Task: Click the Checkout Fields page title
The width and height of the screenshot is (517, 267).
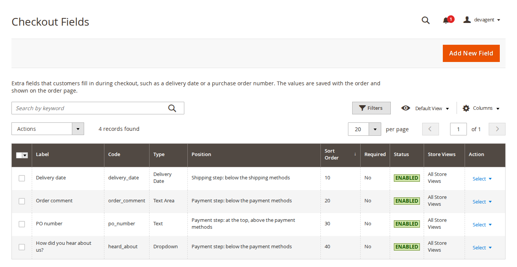Action: [x=50, y=22]
